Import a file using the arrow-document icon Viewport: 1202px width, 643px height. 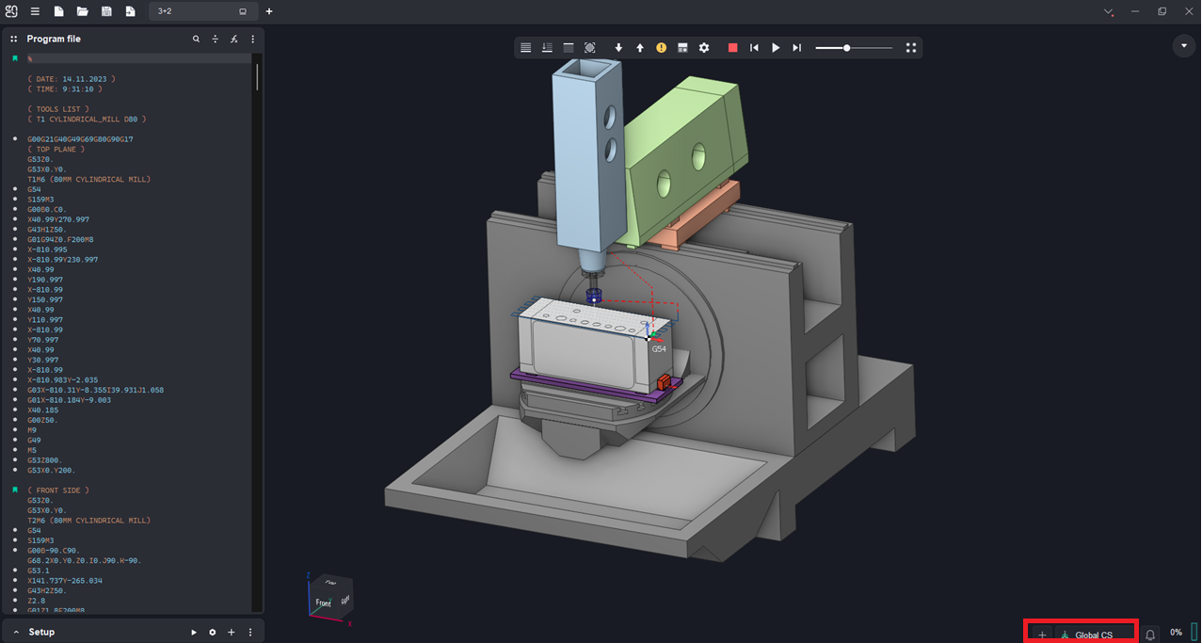[x=130, y=11]
